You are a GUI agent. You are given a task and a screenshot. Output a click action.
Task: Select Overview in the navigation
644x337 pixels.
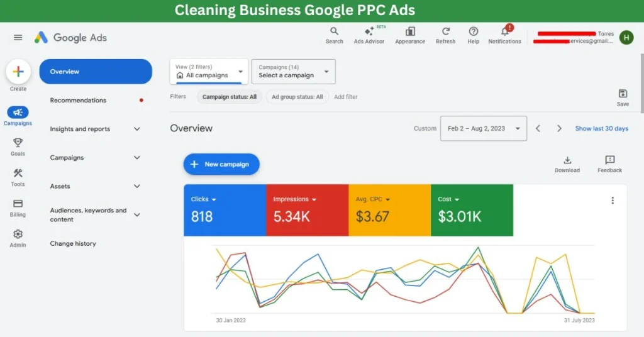coord(96,72)
